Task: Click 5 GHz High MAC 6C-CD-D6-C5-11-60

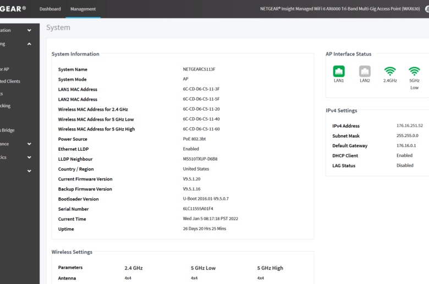Action: point(201,129)
